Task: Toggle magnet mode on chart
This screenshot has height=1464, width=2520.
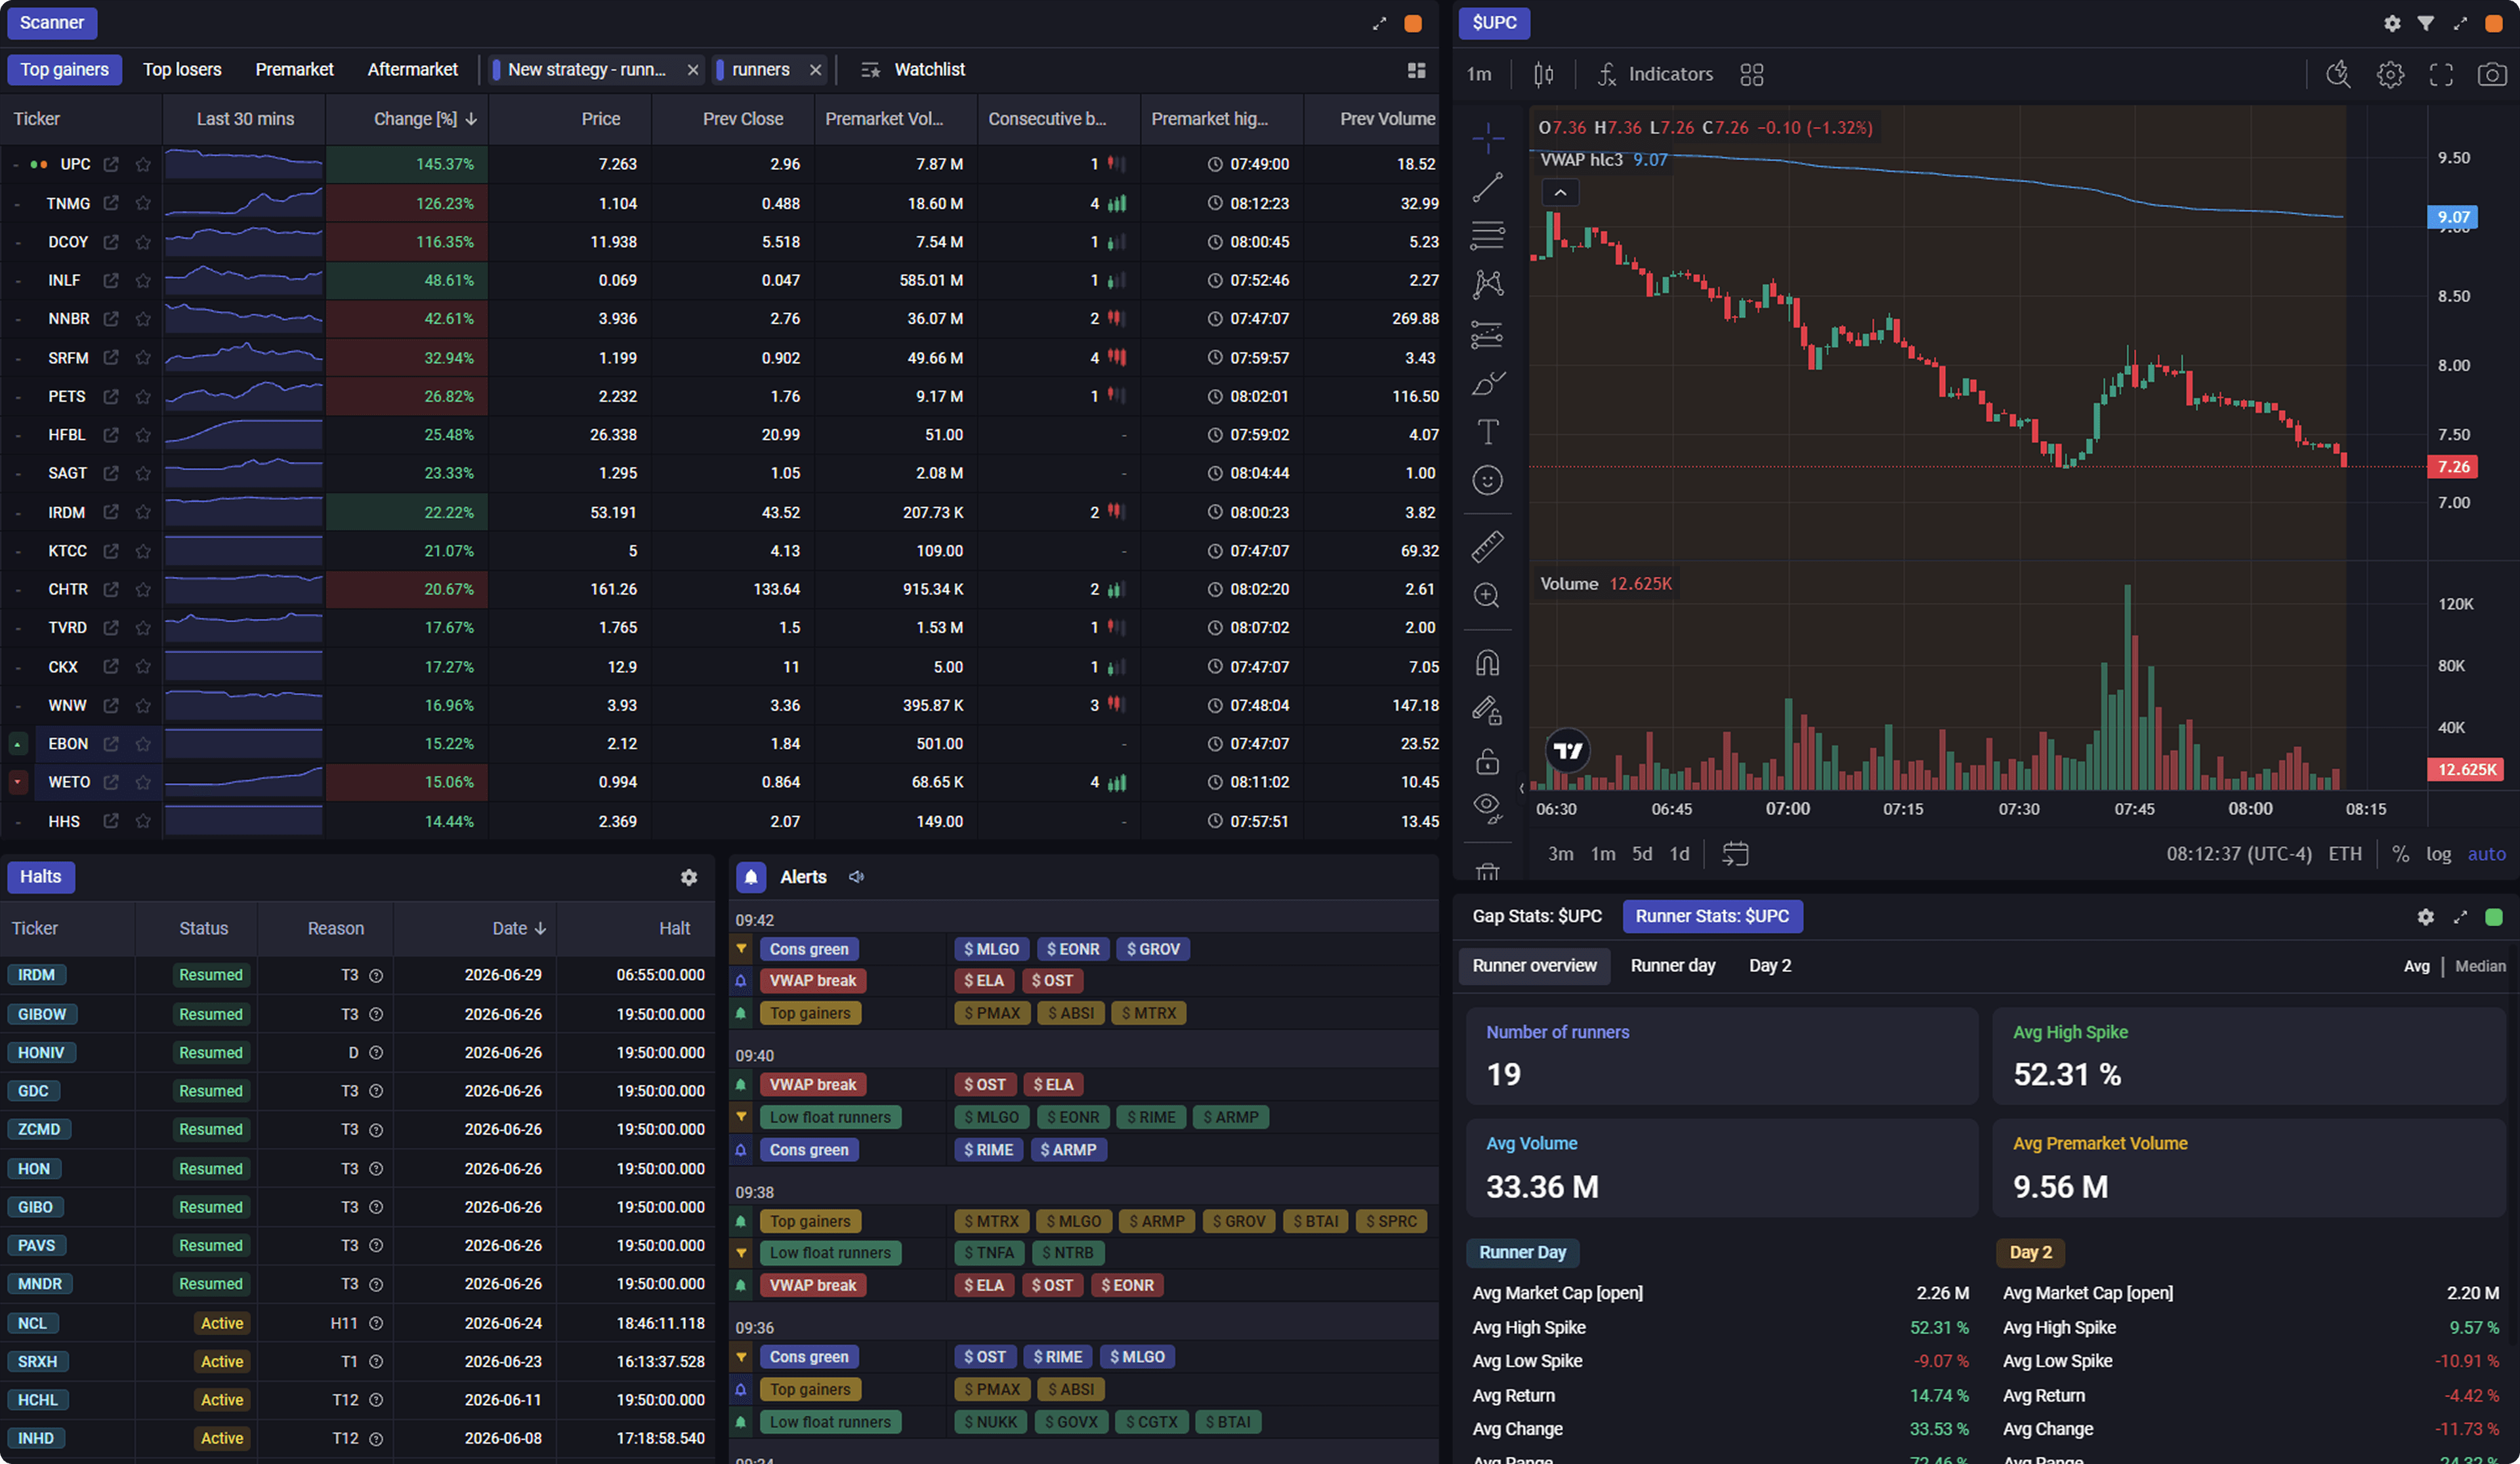Action: coord(1487,663)
